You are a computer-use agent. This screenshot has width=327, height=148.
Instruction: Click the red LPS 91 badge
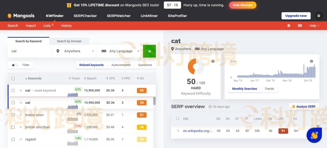coord(283,131)
